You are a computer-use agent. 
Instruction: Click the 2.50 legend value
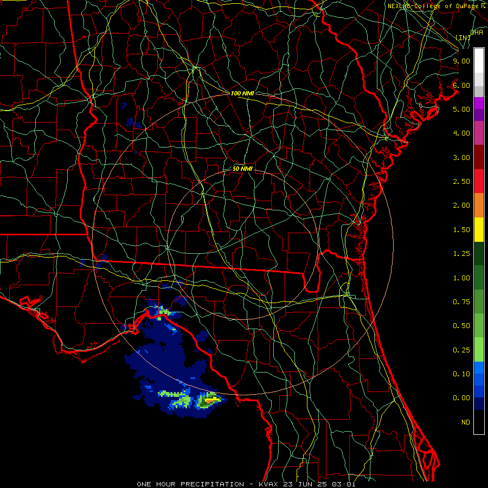coord(461,182)
